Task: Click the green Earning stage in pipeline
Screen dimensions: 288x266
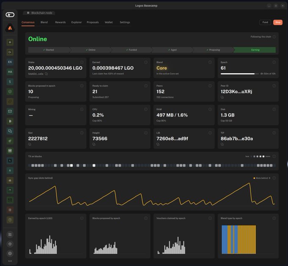Action: [255, 50]
